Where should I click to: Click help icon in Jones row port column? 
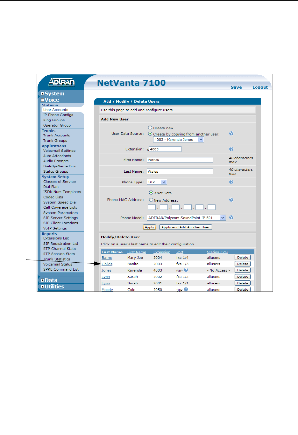coord(186,270)
